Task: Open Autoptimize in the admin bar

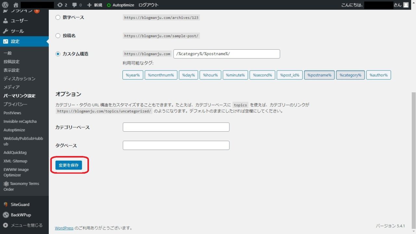Action: pos(120,5)
